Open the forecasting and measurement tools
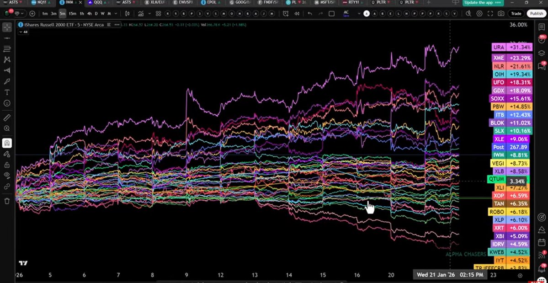Screen dimensions: 548x283 point(7,70)
